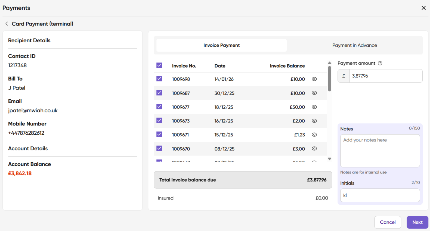
Task: View invoice 1009698 details eye icon
Action: click(314, 79)
